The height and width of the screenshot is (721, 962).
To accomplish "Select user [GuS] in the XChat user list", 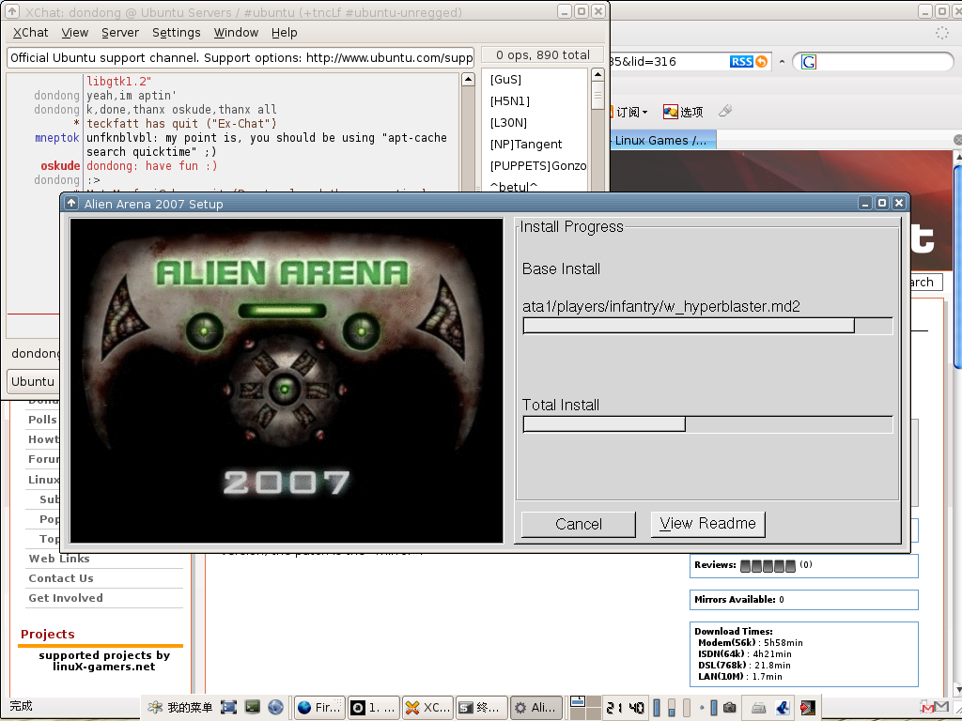I will click(505, 80).
